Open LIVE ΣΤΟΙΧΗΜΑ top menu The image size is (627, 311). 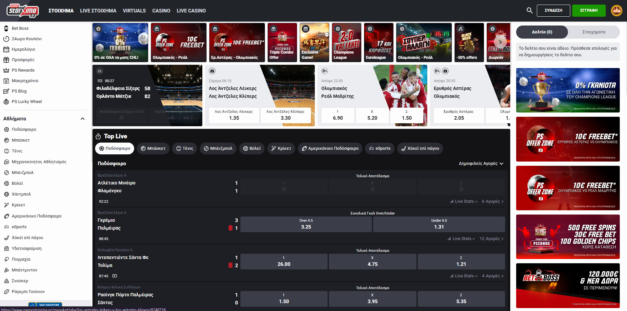click(x=98, y=11)
